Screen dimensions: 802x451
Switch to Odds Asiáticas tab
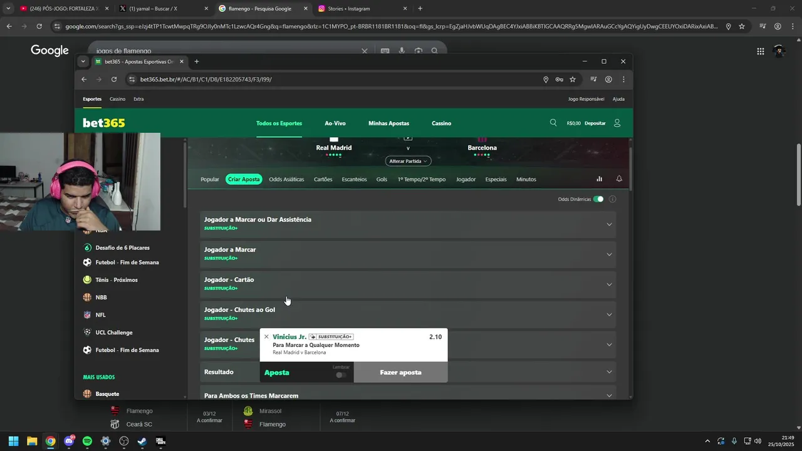tap(286, 179)
